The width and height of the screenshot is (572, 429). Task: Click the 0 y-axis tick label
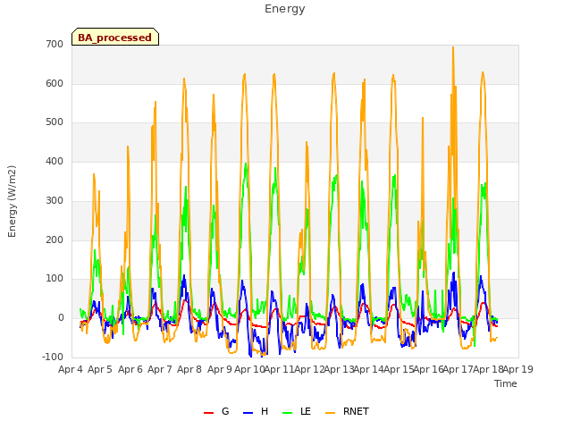coord(61,318)
